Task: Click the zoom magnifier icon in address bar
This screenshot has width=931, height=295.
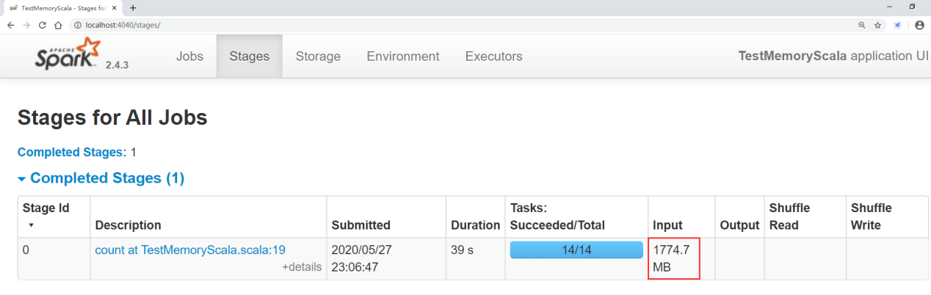Action: tap(862, 25)
